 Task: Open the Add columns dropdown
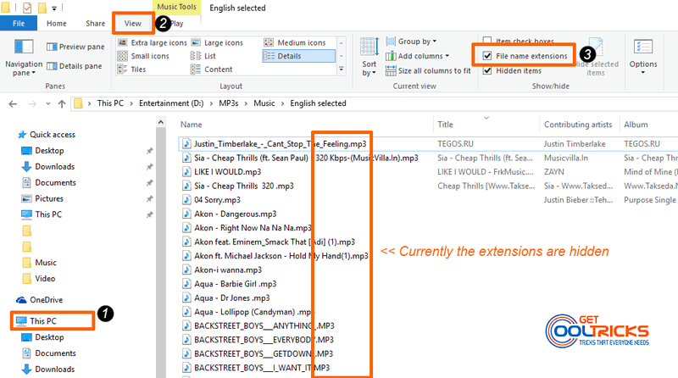(x=417, y=56)
